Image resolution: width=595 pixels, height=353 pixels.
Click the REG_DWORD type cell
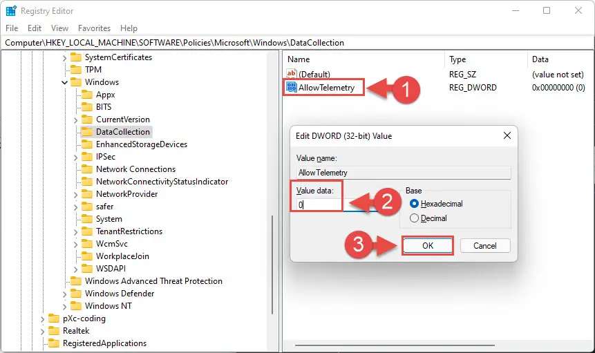click(473, 88)
